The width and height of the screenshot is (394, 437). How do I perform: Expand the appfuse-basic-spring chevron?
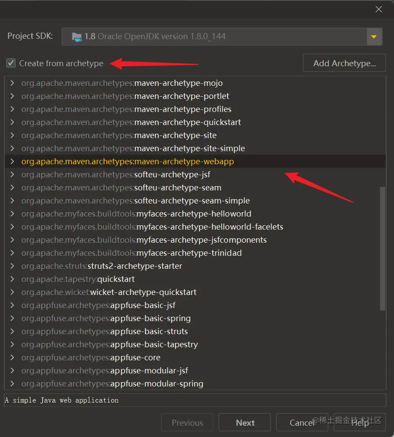click(x=12, y=318)
